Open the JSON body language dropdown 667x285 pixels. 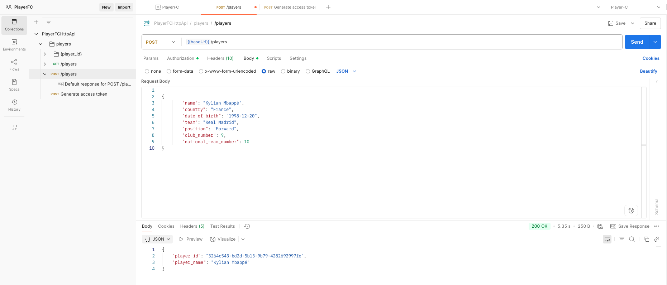[x=346, y=71]
